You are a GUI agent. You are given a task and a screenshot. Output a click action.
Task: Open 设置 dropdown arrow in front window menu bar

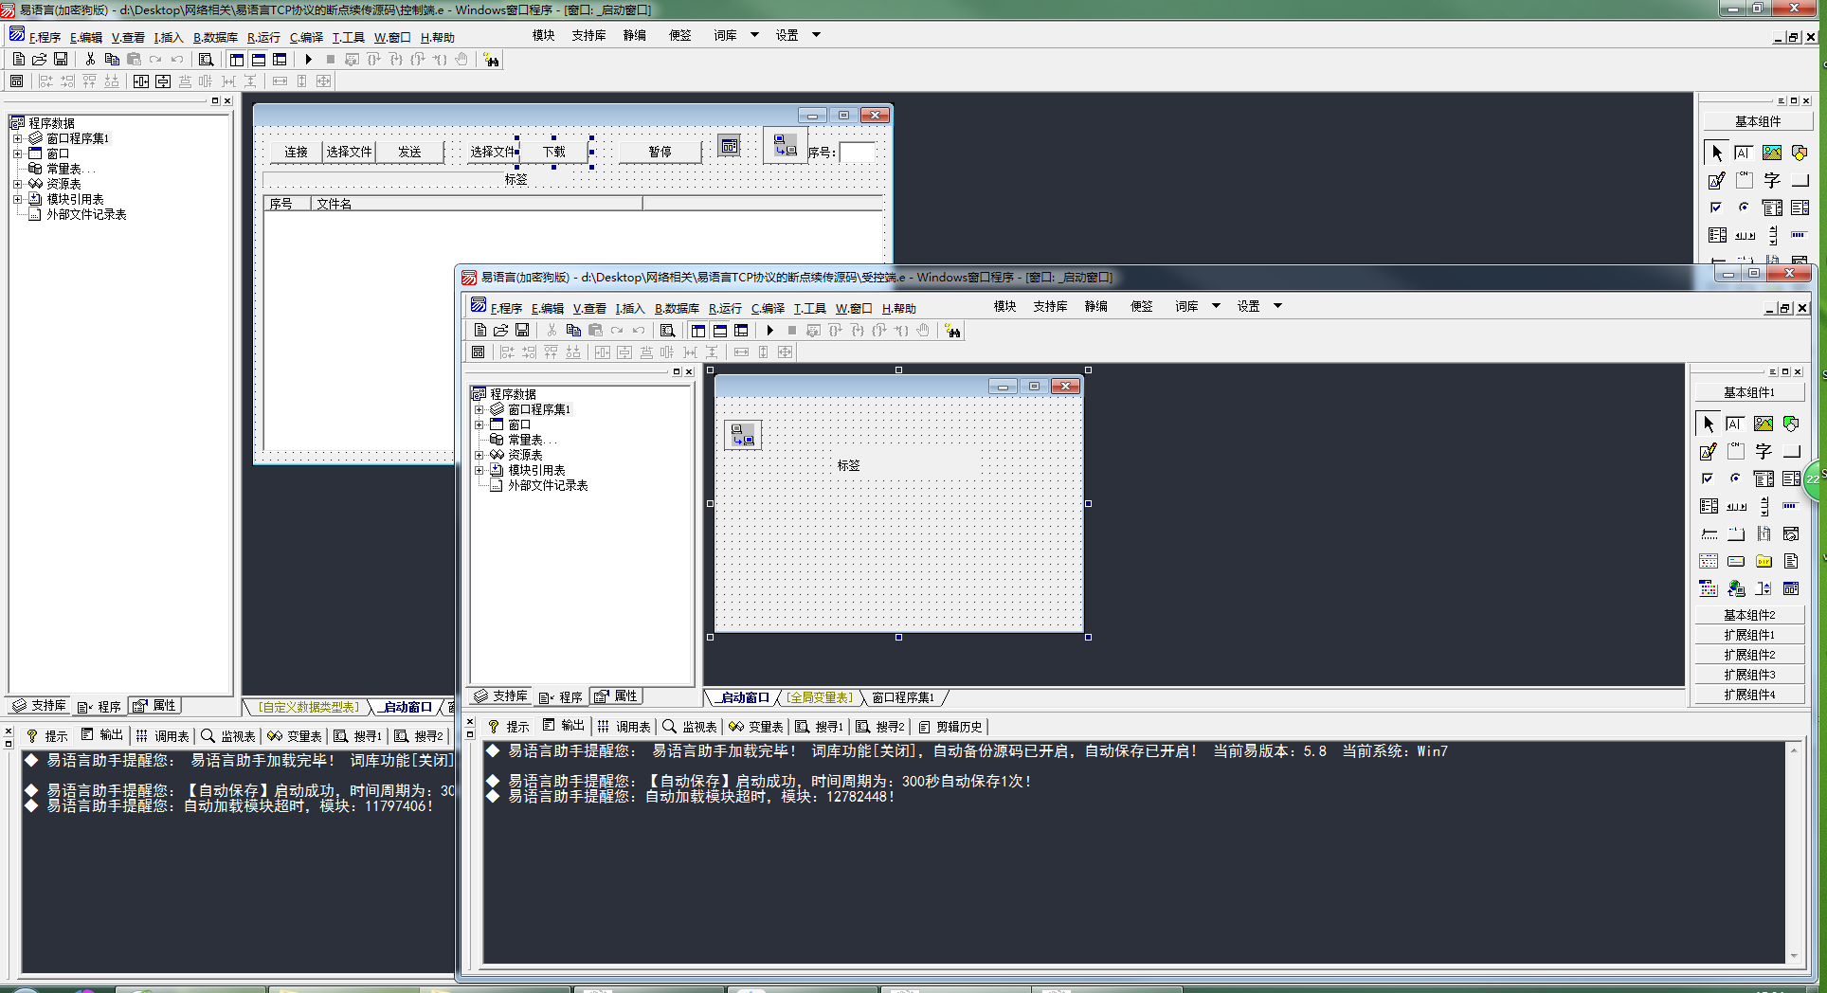click(1277, 306)
